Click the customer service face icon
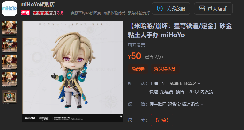The width and height of the screenshot is (244, 130). click(160, 9)
